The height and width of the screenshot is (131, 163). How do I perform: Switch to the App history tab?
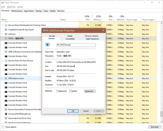pyautogui.click(x=29, y=11)
